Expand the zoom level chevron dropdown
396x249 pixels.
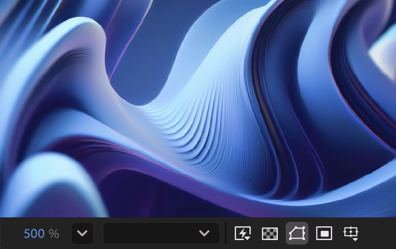pos(82,234)
